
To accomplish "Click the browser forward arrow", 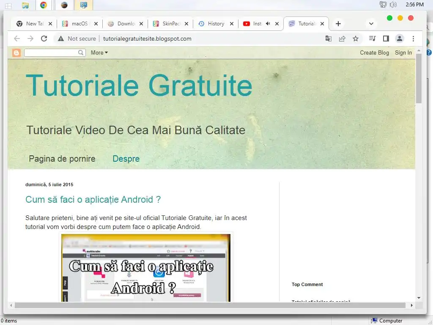I will [x=30, y=39].
